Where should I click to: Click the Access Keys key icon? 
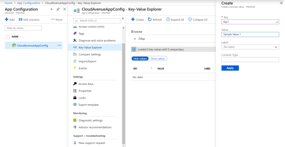(75, 84)
